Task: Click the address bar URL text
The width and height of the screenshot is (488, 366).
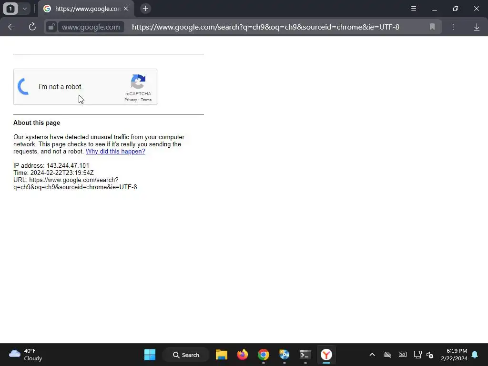Action: (265, 27)
